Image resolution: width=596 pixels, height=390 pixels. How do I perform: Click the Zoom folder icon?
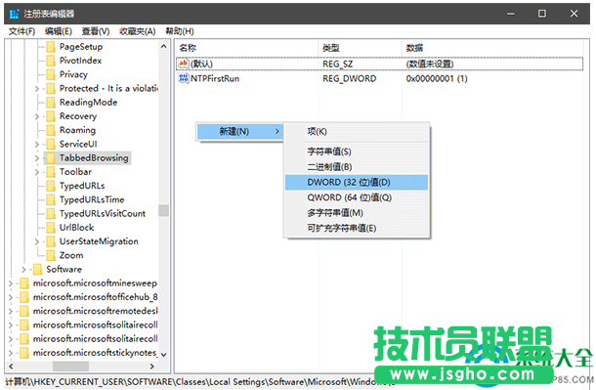[51, 255]
